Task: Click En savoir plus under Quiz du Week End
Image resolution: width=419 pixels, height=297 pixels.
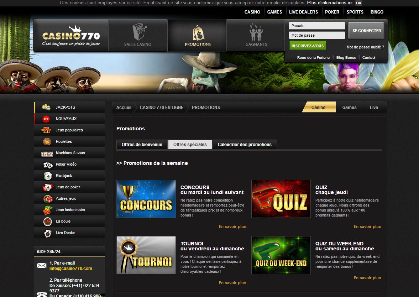Action: click(367, 278)
